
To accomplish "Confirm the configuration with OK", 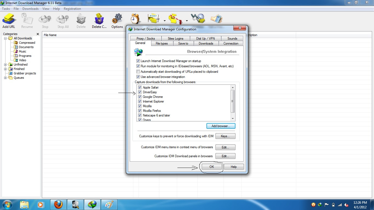I will coord(212,167).
